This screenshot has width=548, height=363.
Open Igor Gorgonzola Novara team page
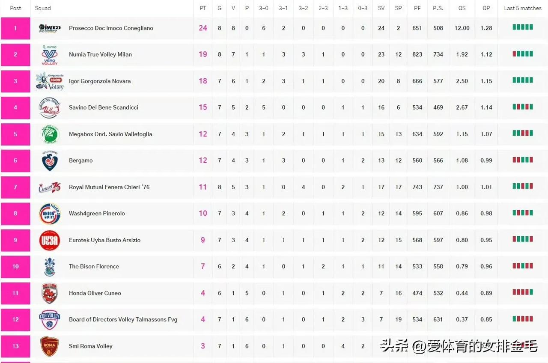pyautogui.click(x=100, y=81)
